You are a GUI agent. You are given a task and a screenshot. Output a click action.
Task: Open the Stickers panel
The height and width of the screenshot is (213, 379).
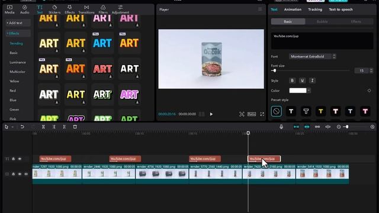54,9
